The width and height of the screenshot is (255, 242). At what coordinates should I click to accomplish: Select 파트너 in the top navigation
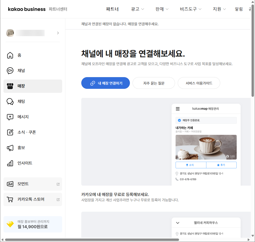click(x=112, y=9)
